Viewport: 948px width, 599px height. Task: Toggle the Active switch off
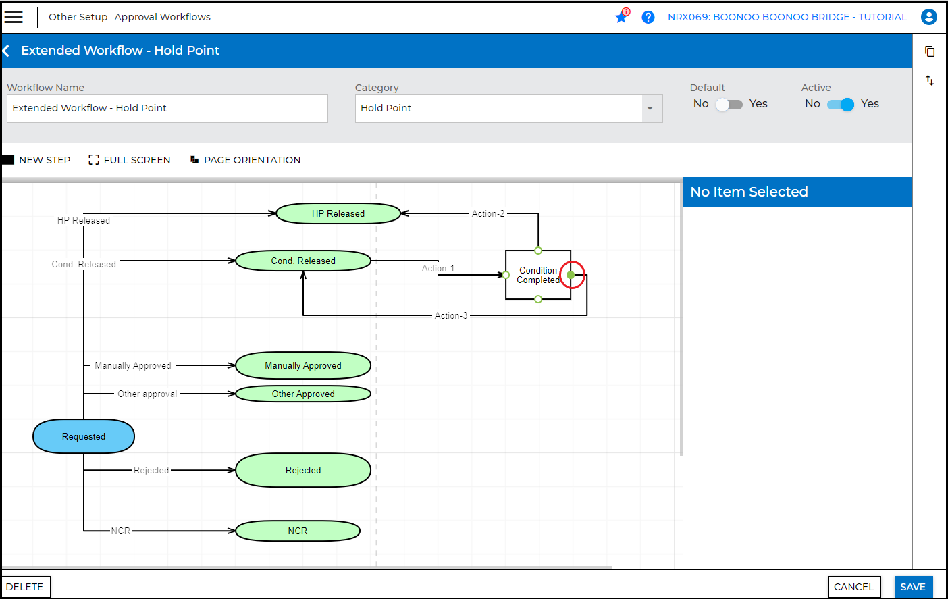[841, 104]
